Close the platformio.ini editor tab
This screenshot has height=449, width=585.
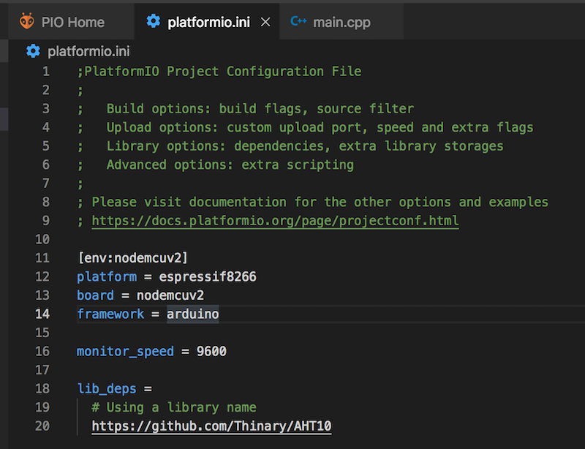pyautogui.click(x=265, y=23)
